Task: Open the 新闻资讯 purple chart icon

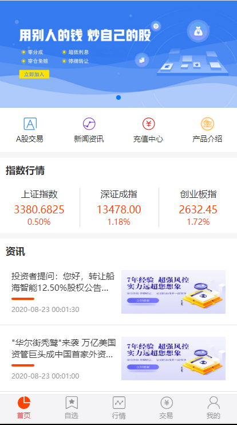Action: coord(89,124)
